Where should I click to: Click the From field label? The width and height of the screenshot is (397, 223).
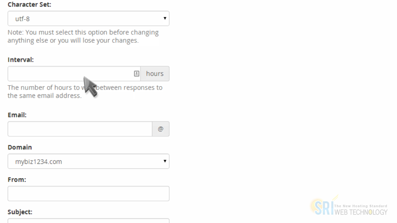pyautogui.click(x=17, y=179)
